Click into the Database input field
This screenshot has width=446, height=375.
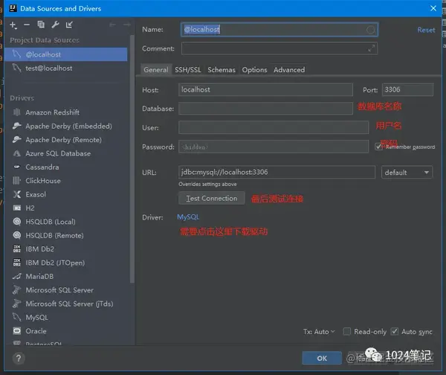265,109
